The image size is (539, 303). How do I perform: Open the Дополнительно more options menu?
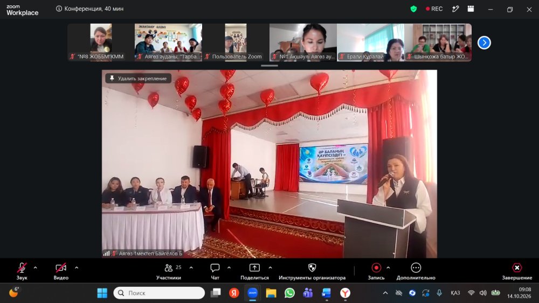[416, 271]
